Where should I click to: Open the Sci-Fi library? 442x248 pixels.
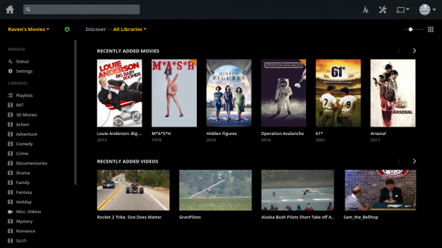point(21,240)
